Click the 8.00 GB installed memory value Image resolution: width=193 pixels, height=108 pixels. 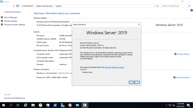[x=62, y=39]
